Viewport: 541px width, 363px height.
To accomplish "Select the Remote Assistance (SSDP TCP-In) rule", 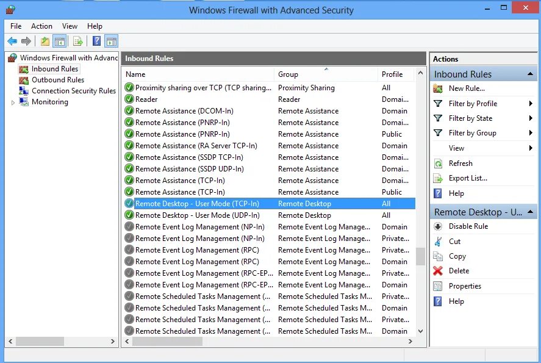I will (x=269, y=157).
